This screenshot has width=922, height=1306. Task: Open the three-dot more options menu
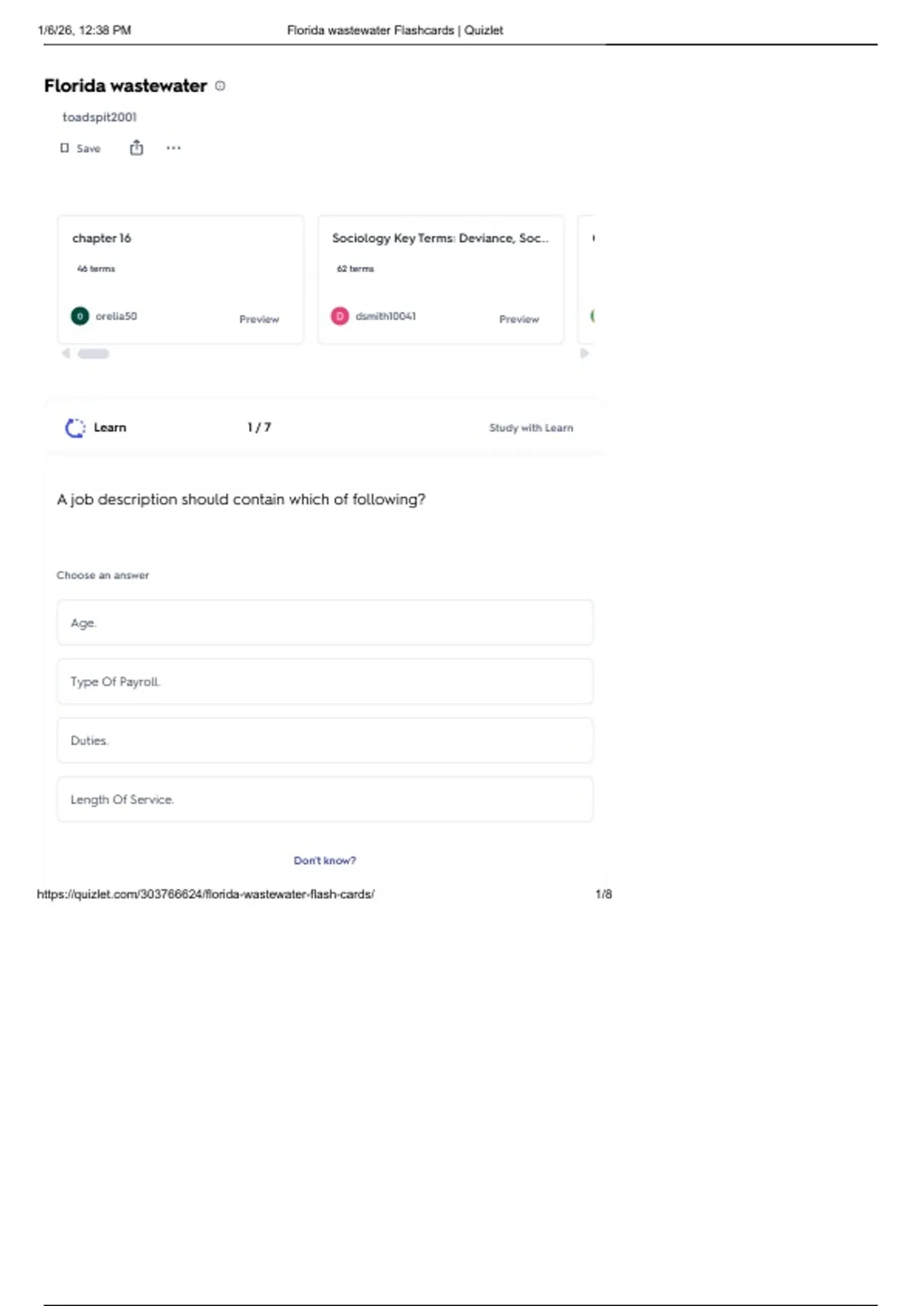pyautogui.click(x=174, y=148)
